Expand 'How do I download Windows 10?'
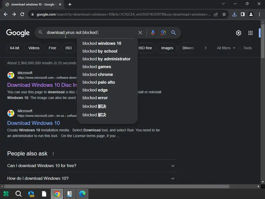265x199 pixels. [91, 179]
